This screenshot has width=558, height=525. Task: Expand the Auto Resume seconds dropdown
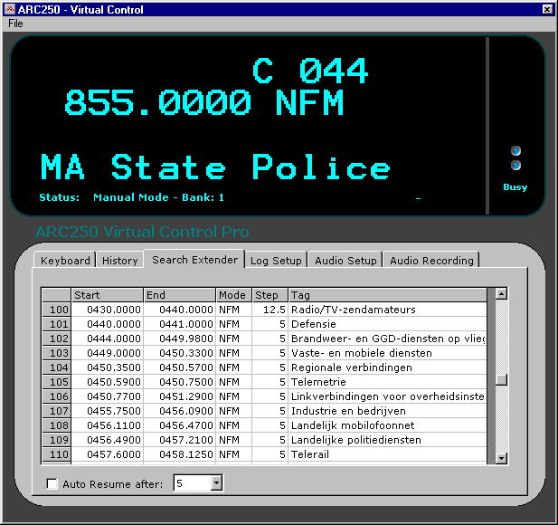(x=216, y=483)
